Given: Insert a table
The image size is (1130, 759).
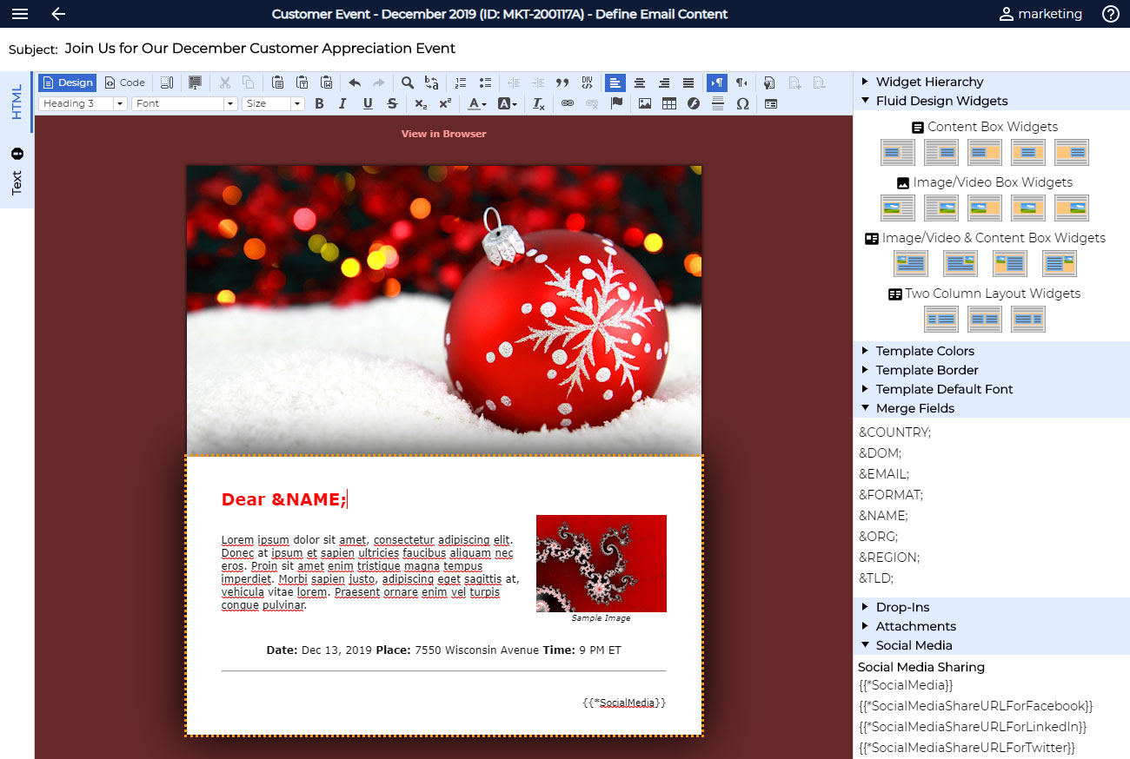Looking at the screenshot, I should click(x=669, y=103).
